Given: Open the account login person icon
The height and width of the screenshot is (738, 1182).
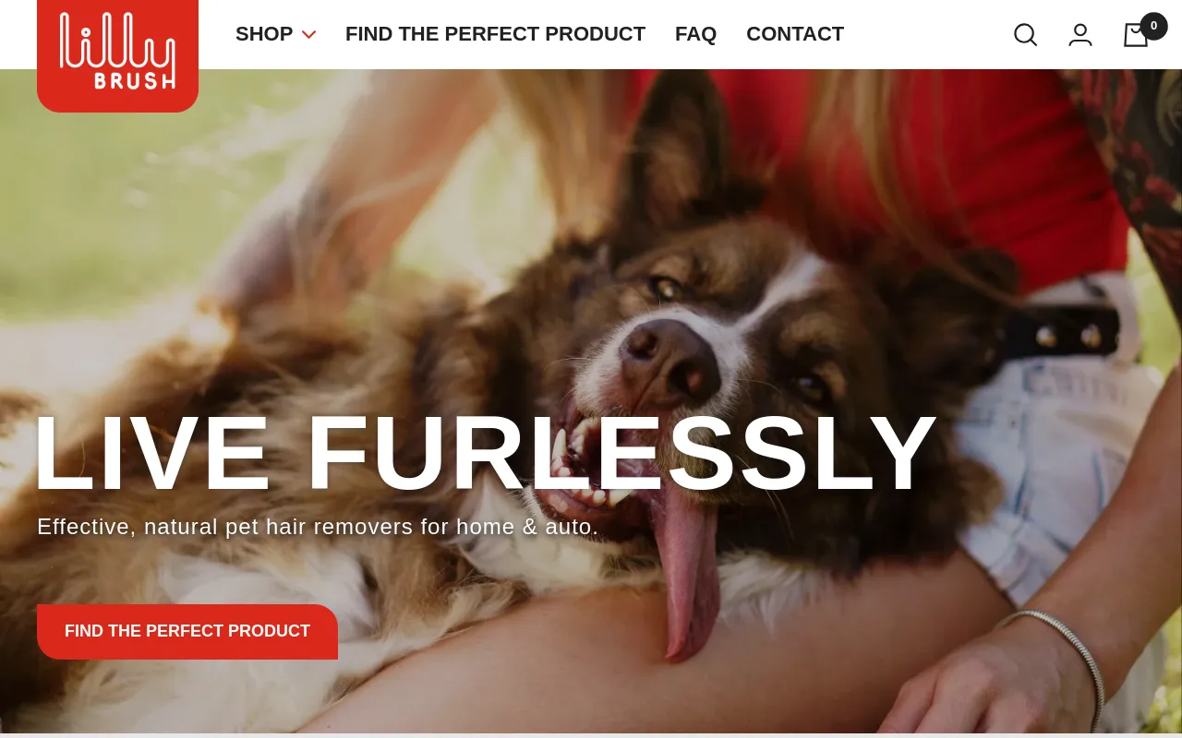Looking at the screenshot, I should pyautogui.click(x=1080, y=35).
